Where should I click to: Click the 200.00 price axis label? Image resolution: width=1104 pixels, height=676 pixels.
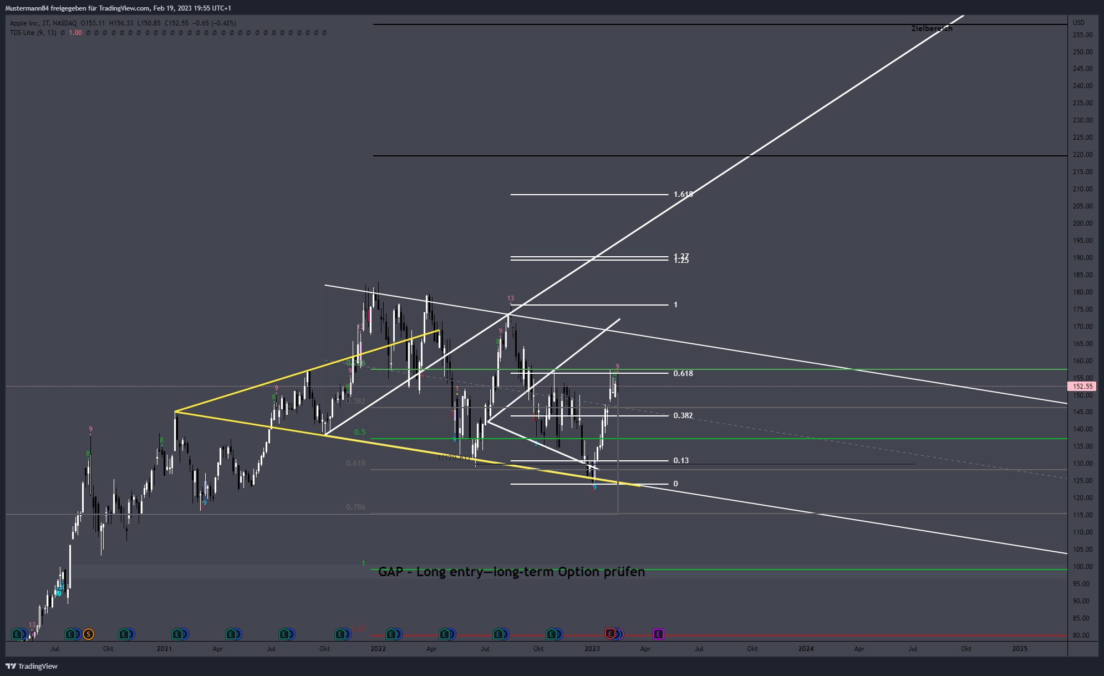(1082, 223)
